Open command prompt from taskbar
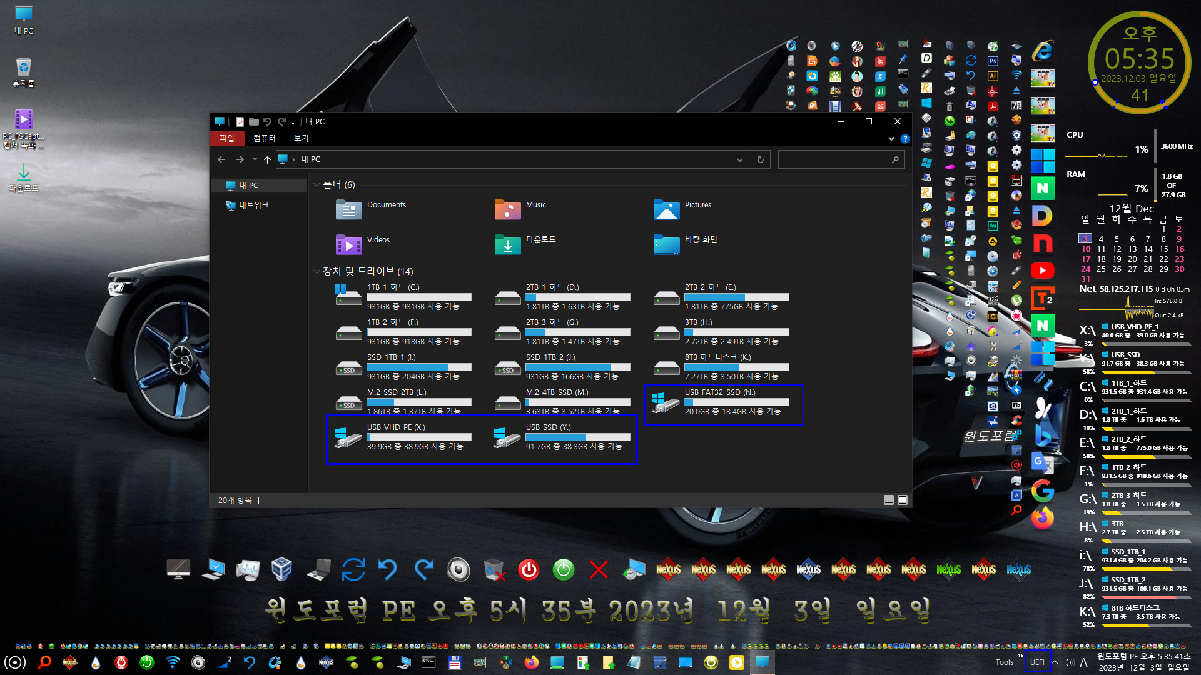This screenshot has width=1201, height=675. point(428,662)
